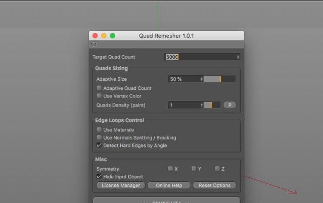Open Online Help
The width and height of the screenshot is (323, 203).
169,185
